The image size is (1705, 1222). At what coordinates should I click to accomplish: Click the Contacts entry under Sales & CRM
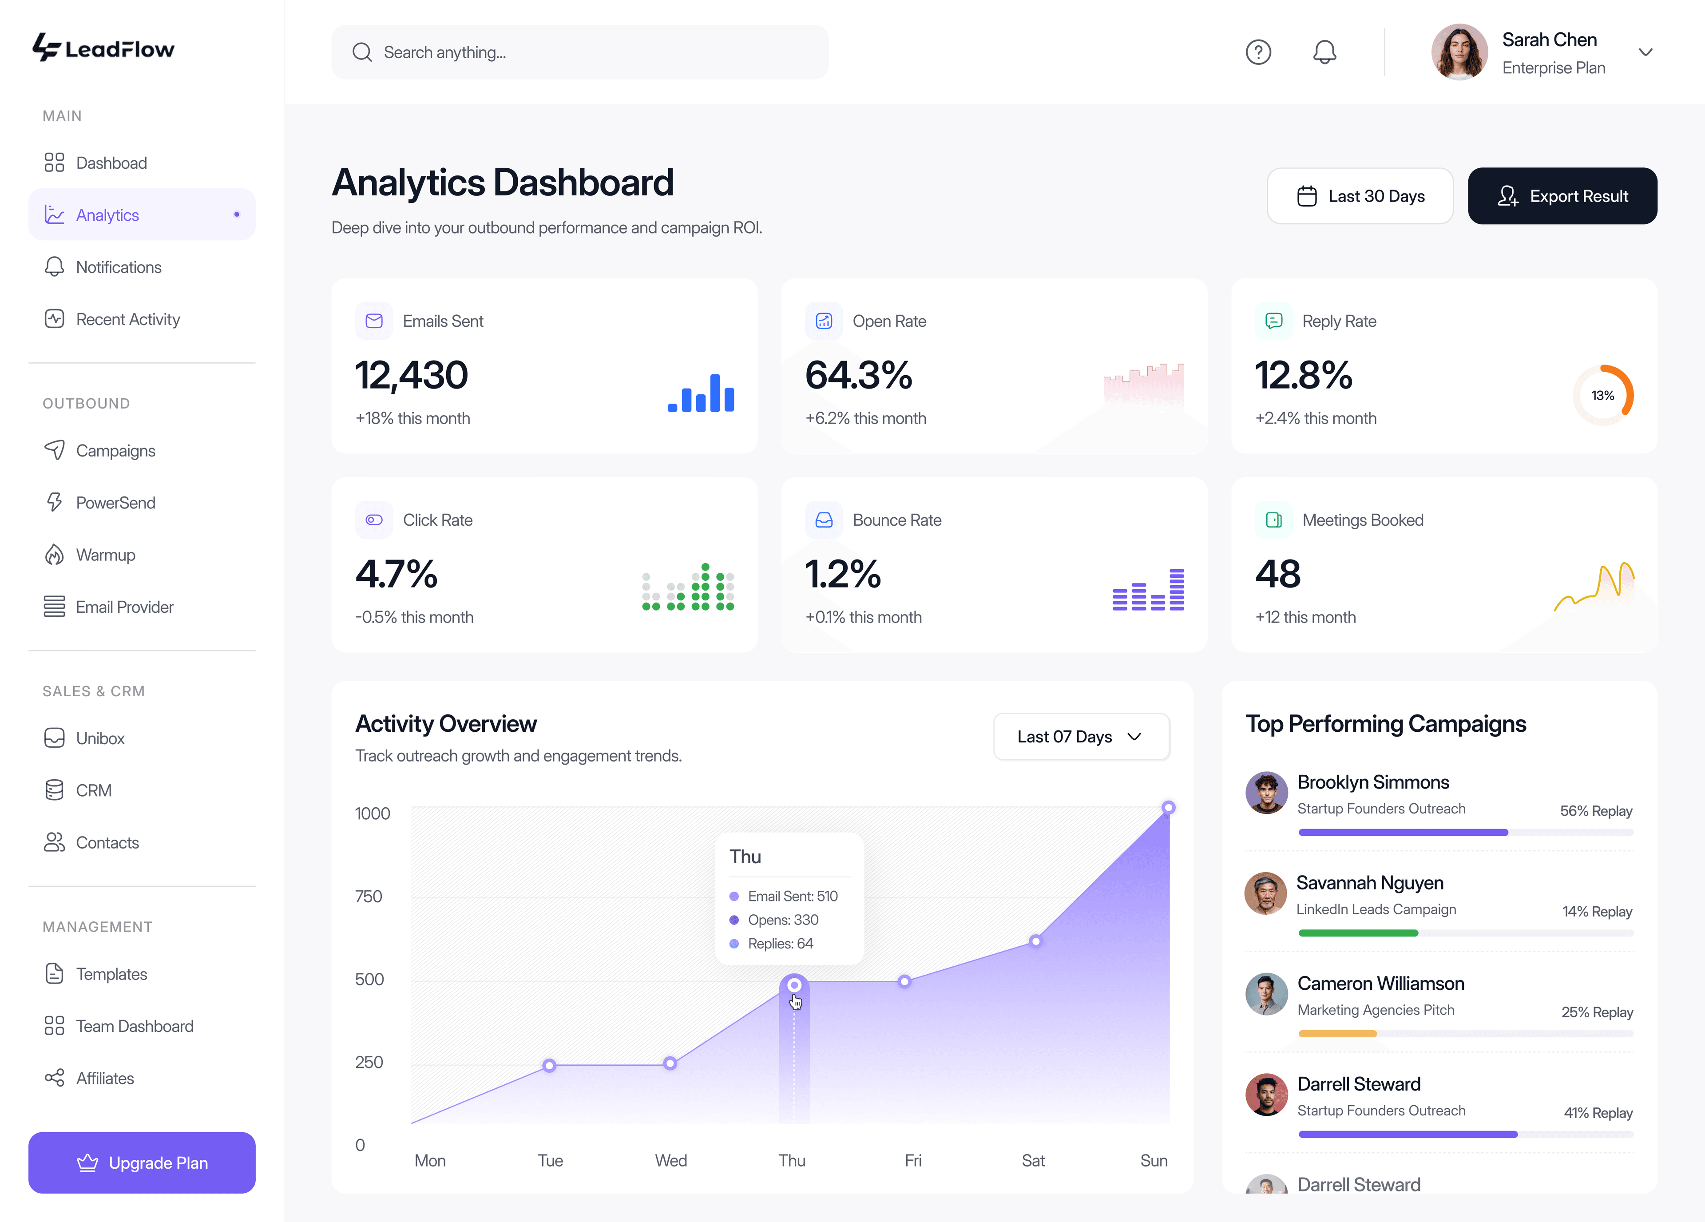pos(107,842)
